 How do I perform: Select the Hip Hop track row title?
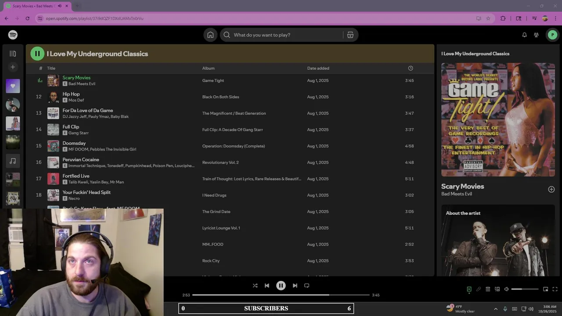[x=71, y=94]
